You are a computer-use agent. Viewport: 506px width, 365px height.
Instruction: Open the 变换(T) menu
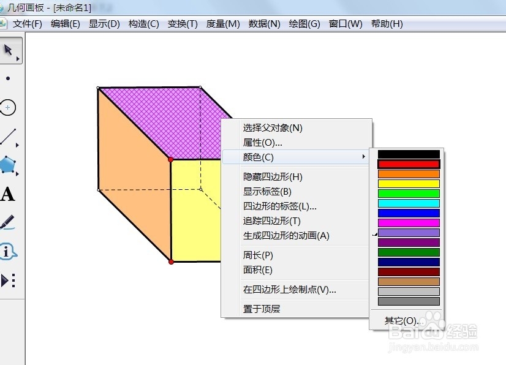tap(183, 24)
